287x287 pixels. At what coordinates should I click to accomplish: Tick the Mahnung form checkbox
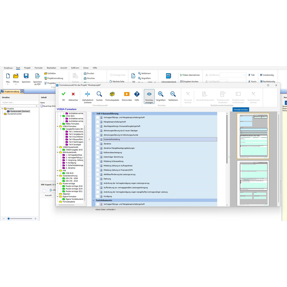[97, 179]
